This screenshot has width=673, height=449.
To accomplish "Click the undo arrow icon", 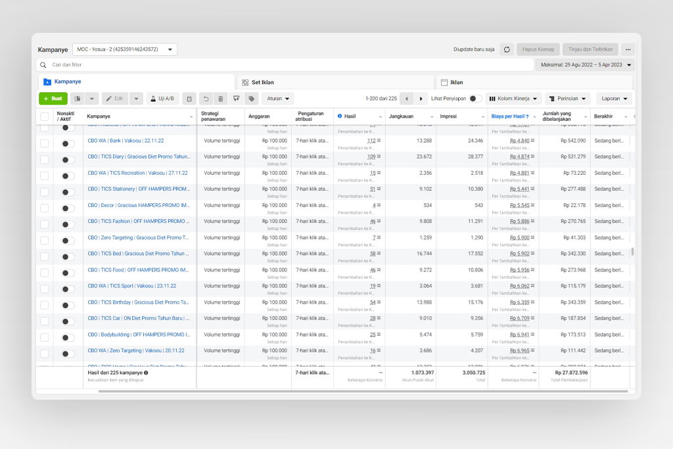I will 206,99.
